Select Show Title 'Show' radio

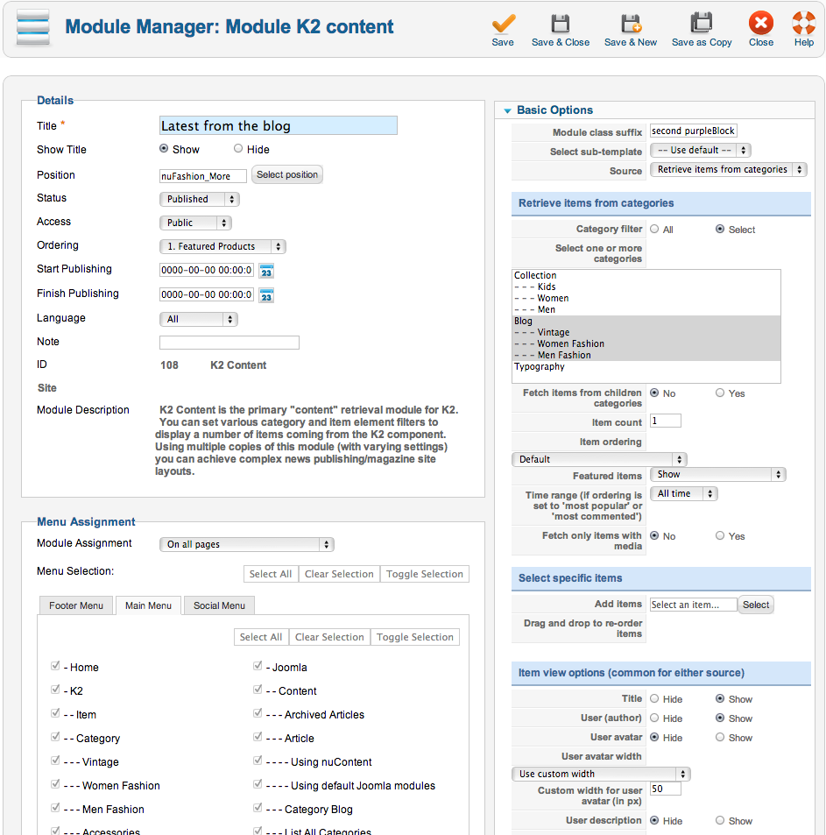[164, 149]
